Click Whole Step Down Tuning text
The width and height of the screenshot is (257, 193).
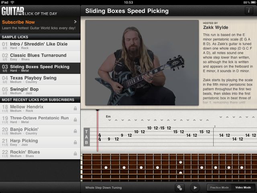point(104,188)
